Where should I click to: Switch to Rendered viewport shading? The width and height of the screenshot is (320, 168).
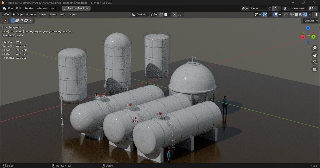305,15
